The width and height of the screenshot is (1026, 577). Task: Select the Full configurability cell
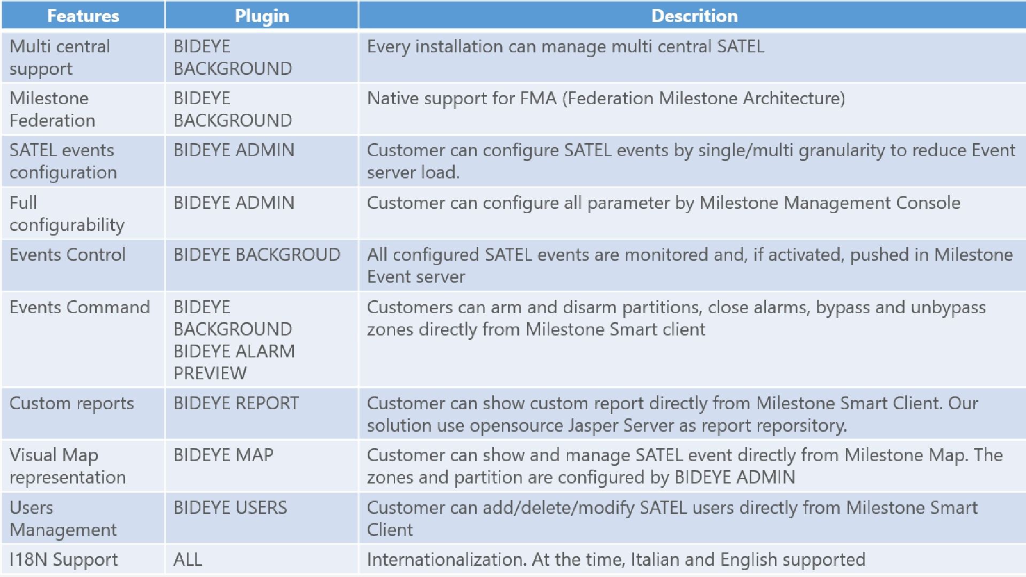point(83,213)
